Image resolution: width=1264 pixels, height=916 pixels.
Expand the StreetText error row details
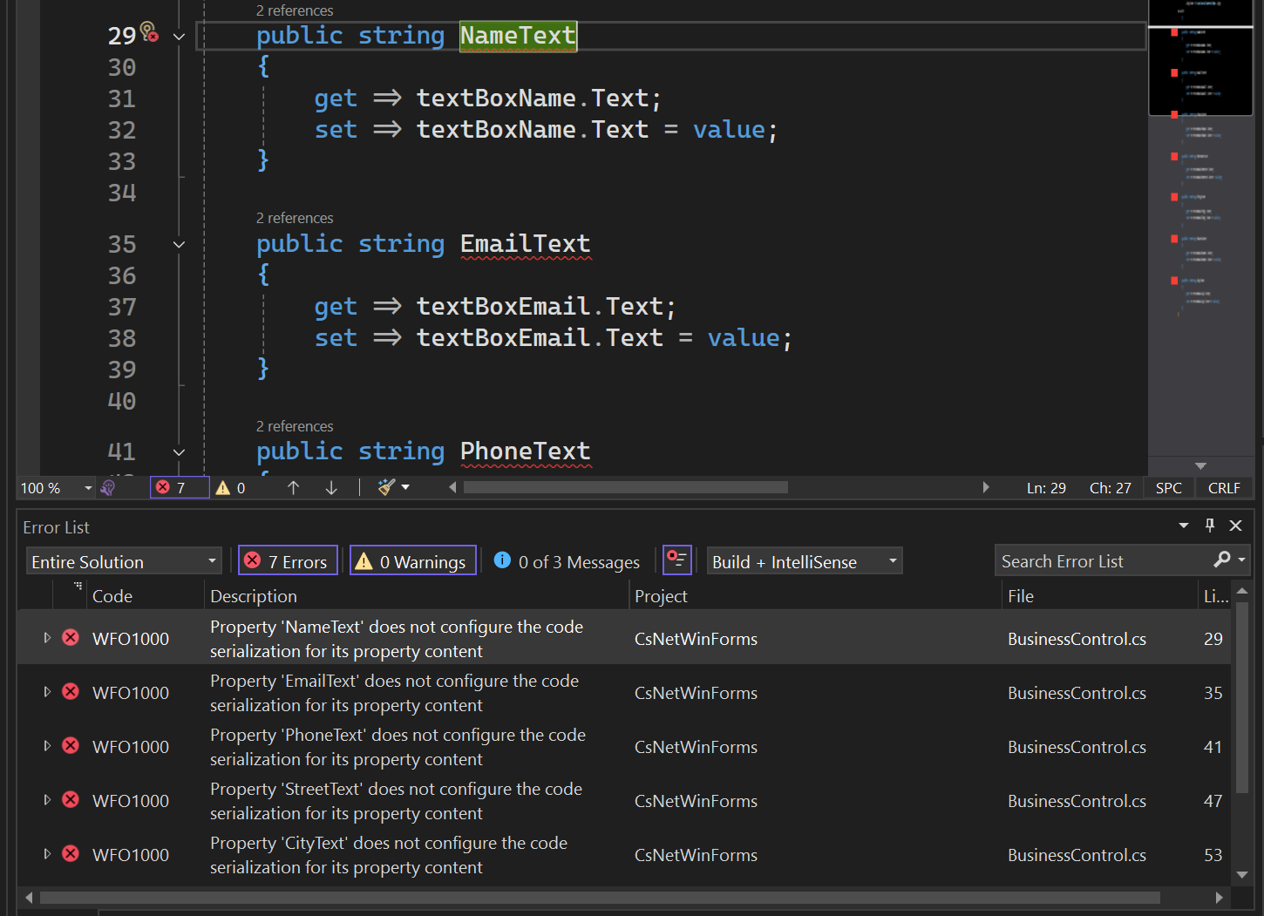point(47,800)
